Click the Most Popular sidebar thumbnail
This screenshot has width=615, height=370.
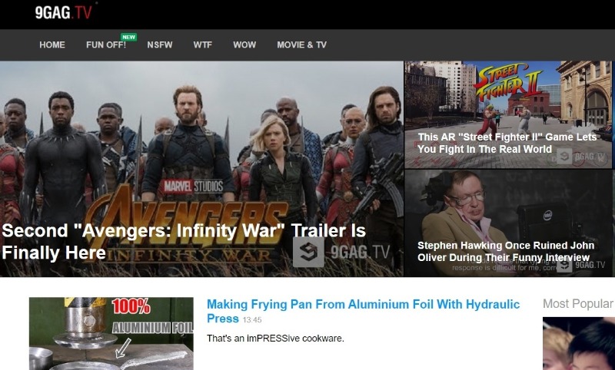pos(579,344)
